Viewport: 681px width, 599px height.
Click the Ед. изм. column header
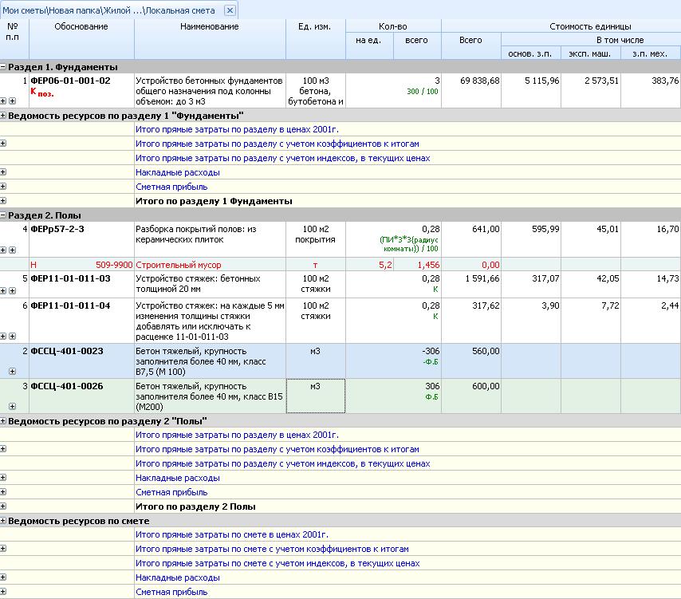click(315, 27)
